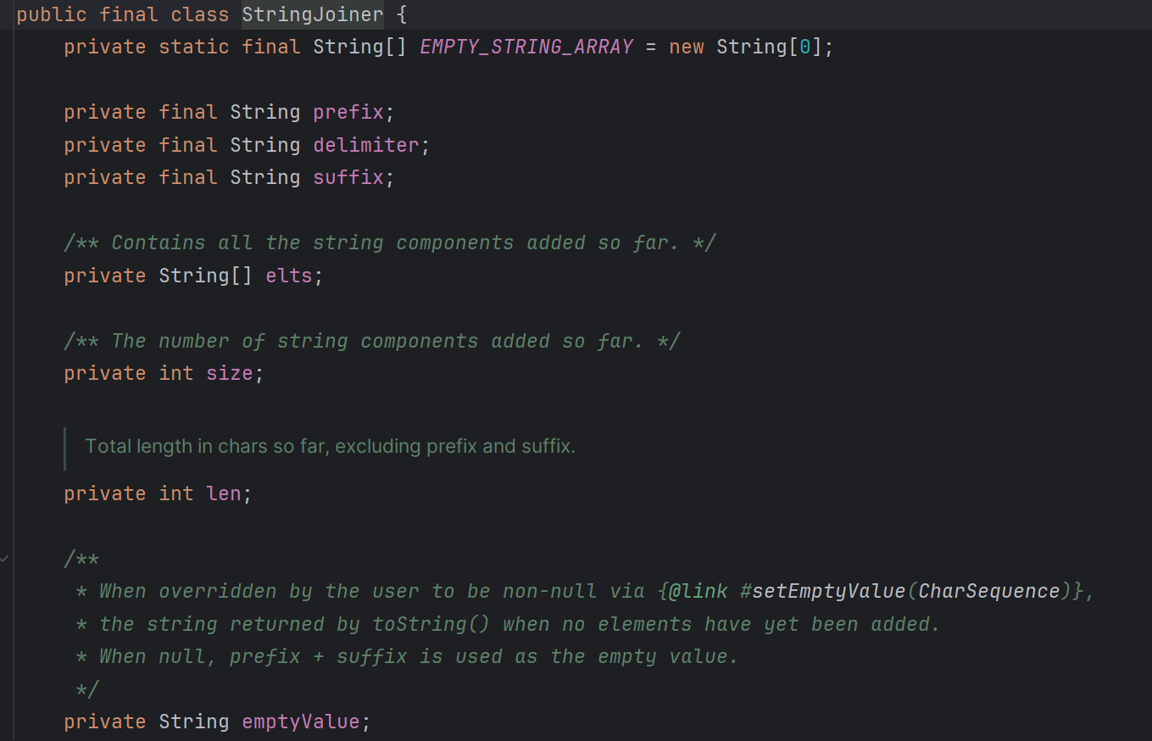Click the 0 literal in new String[0]

pyautogui.click(x=804, y=46)
